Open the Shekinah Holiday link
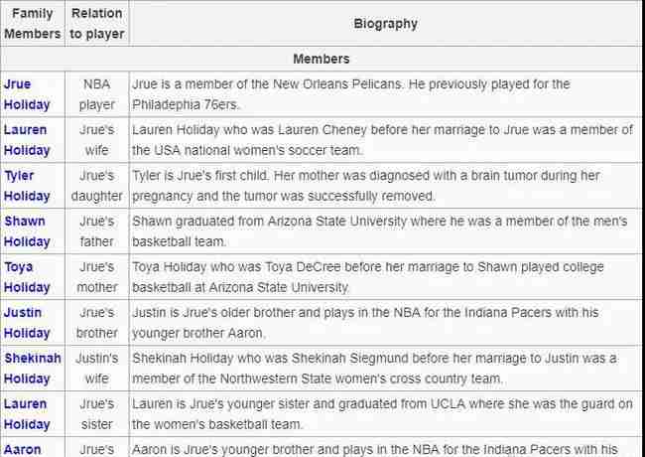The image size is (645, 457). point(33,369)
